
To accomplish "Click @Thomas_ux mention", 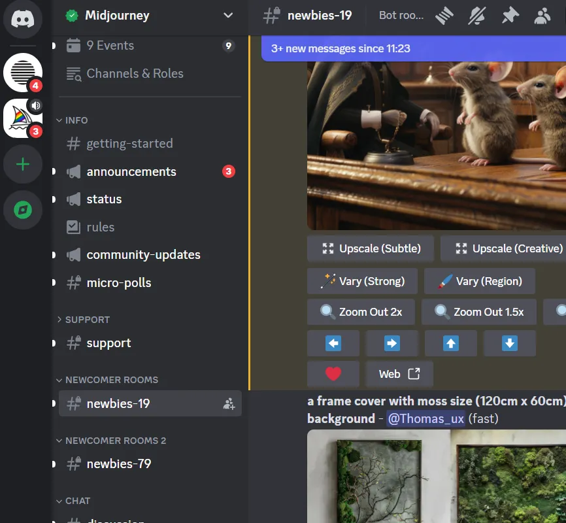I will [426, 418].
